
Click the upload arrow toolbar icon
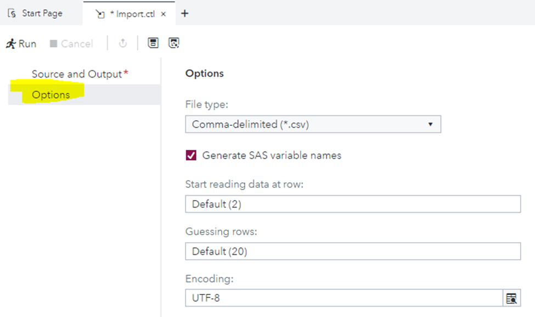tap(122, 43)
